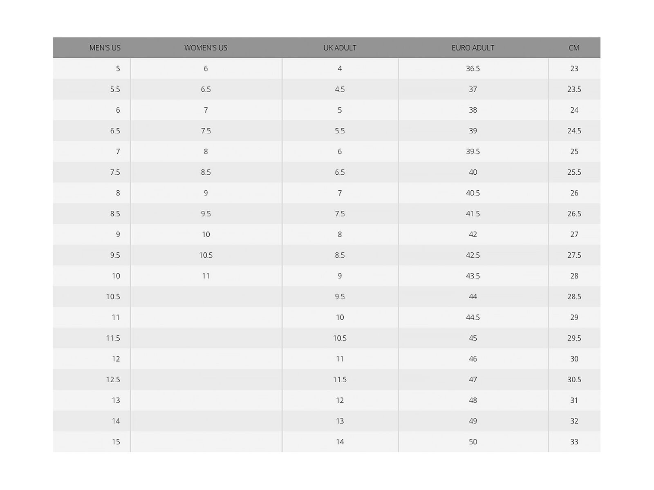Select Euro size 43.5 cell

click(473, 276)
